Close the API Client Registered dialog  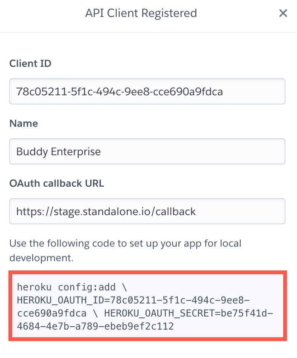point(283,13)
